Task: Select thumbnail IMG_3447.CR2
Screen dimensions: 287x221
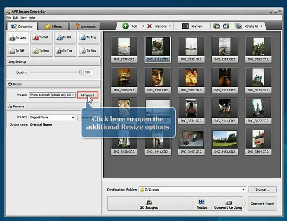Action: pyautogui.click(x=191, y=142)
